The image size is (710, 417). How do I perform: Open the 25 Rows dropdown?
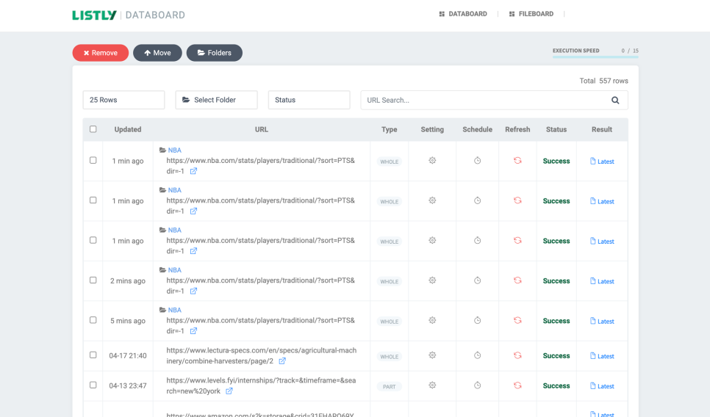tap(123, 100)
